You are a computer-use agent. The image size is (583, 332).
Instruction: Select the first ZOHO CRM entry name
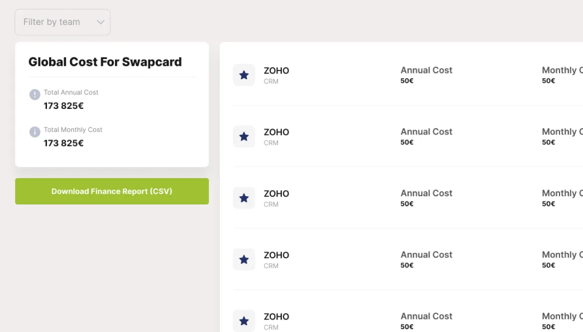[277, 71]
